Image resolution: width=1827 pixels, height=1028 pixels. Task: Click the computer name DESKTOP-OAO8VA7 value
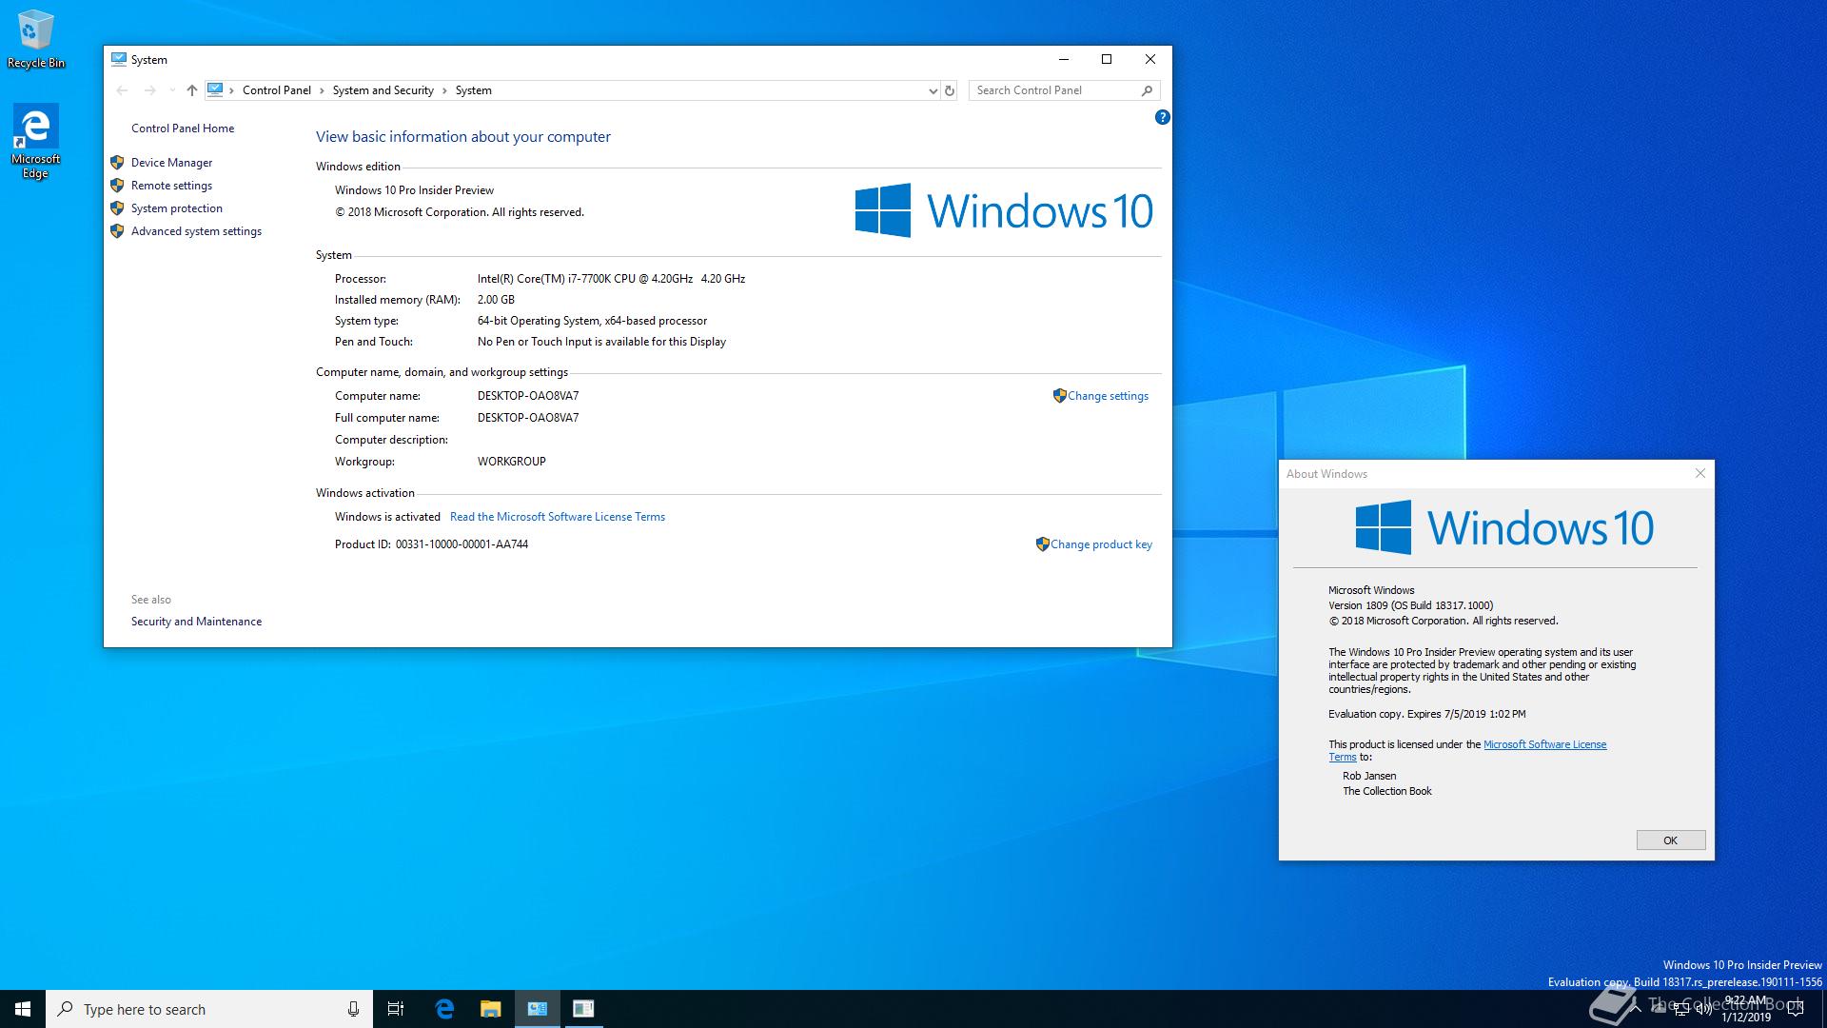point(528,396)
